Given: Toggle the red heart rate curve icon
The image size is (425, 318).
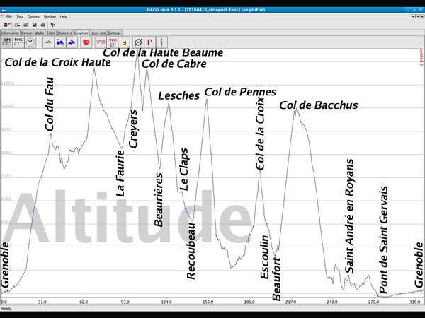Looking at the screenshot, I should [x=86, y=42].
